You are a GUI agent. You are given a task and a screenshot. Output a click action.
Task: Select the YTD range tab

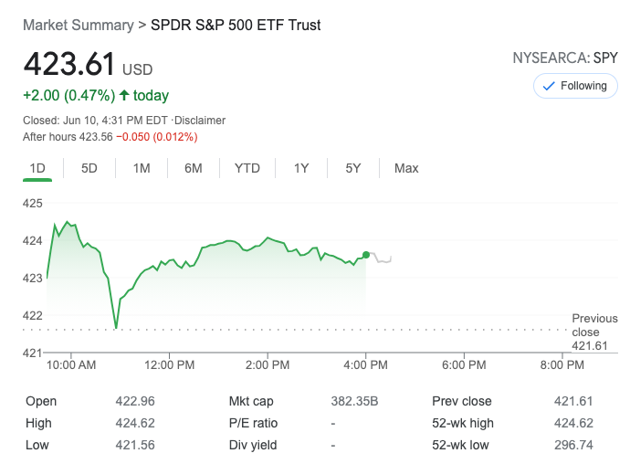[247, 168]
